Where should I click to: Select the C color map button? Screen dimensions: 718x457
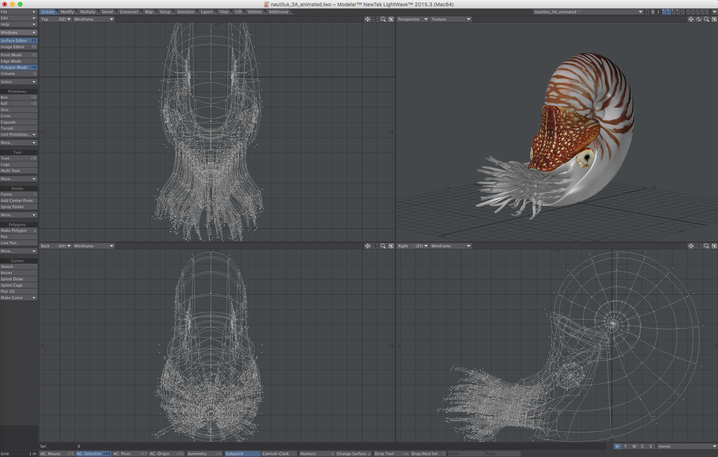pos(642,446)
